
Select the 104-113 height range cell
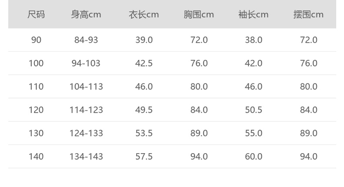point(86,87)
